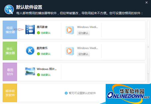Select the 音乐播放器 category tab
Image resolution: width=151 pixels, height=104 pixels.
tap(10, 51)
